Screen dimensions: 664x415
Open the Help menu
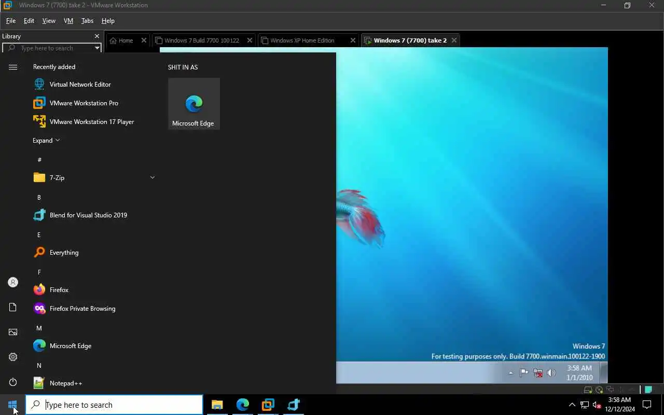[x=108, y=21]
